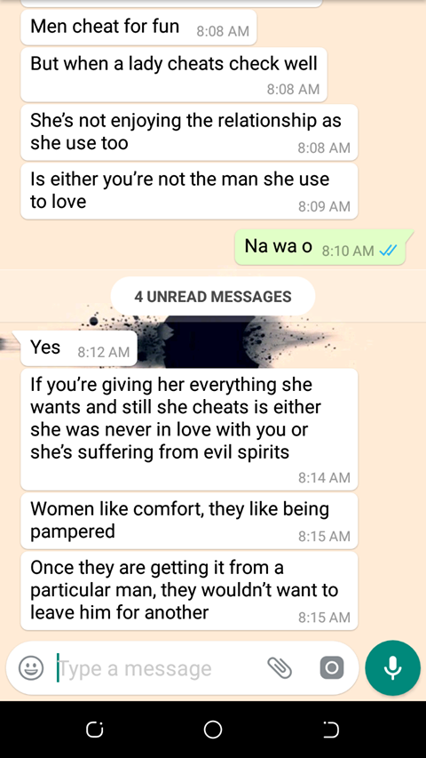426x758 pixels.
Task: Select message about 'evil spirits'
Action: [189, 429]
